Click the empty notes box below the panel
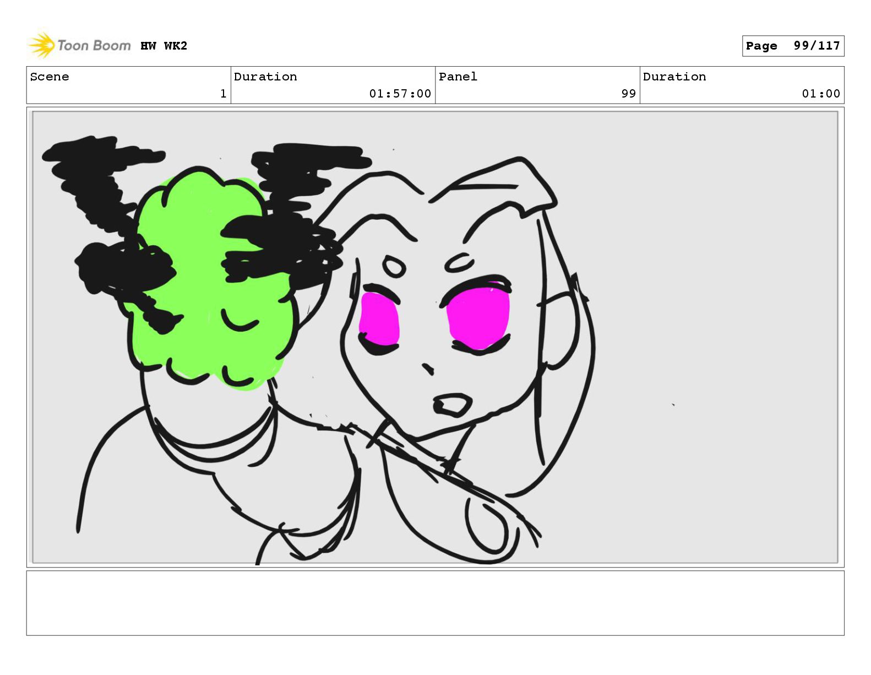Viewport: 871px width, 675px height. pos(435,603)
